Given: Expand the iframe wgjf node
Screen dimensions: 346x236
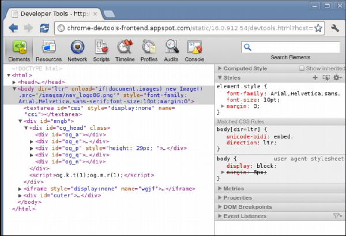Looking at the screenshot, I should [x=20, y=189].
